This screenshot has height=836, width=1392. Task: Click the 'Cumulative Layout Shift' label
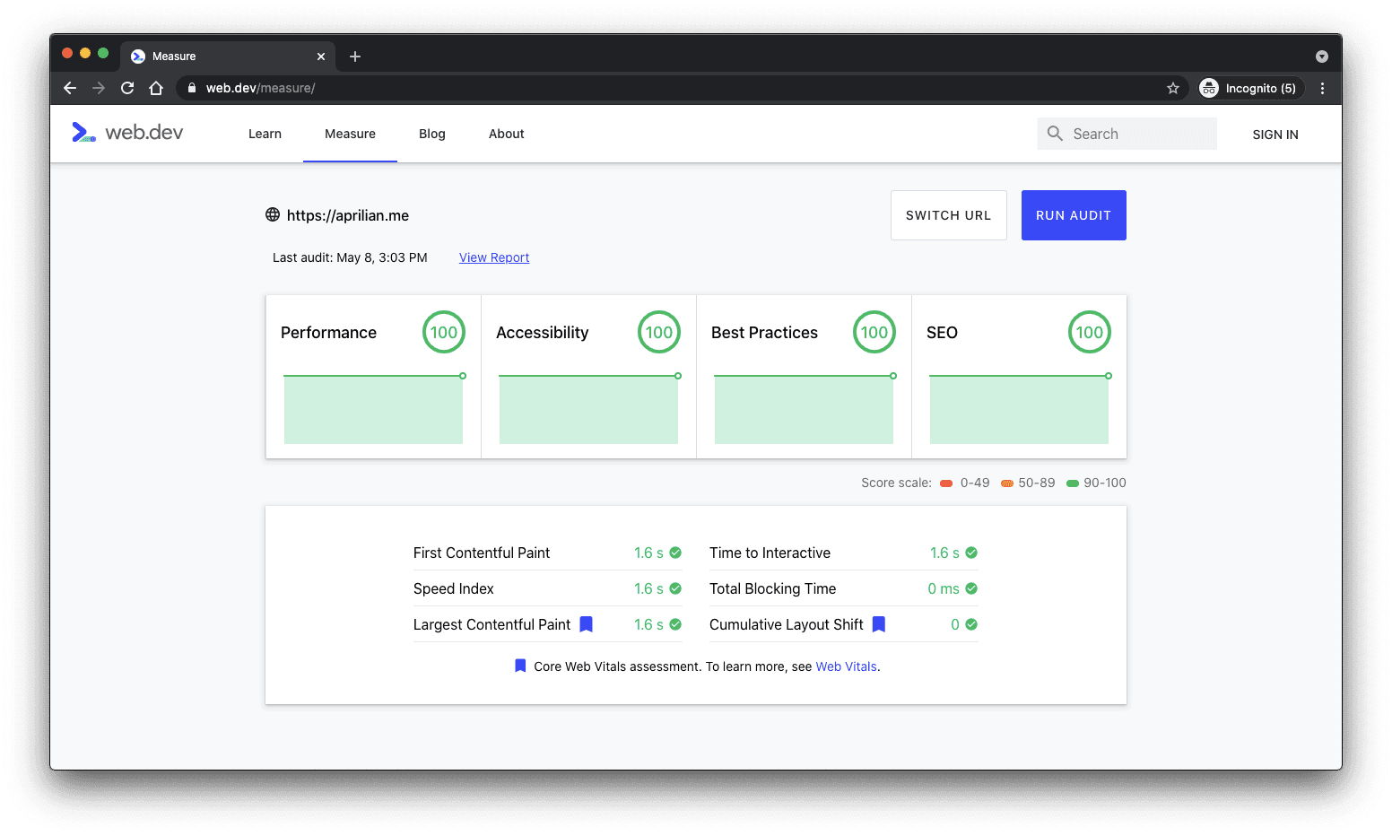coord(787,624)
